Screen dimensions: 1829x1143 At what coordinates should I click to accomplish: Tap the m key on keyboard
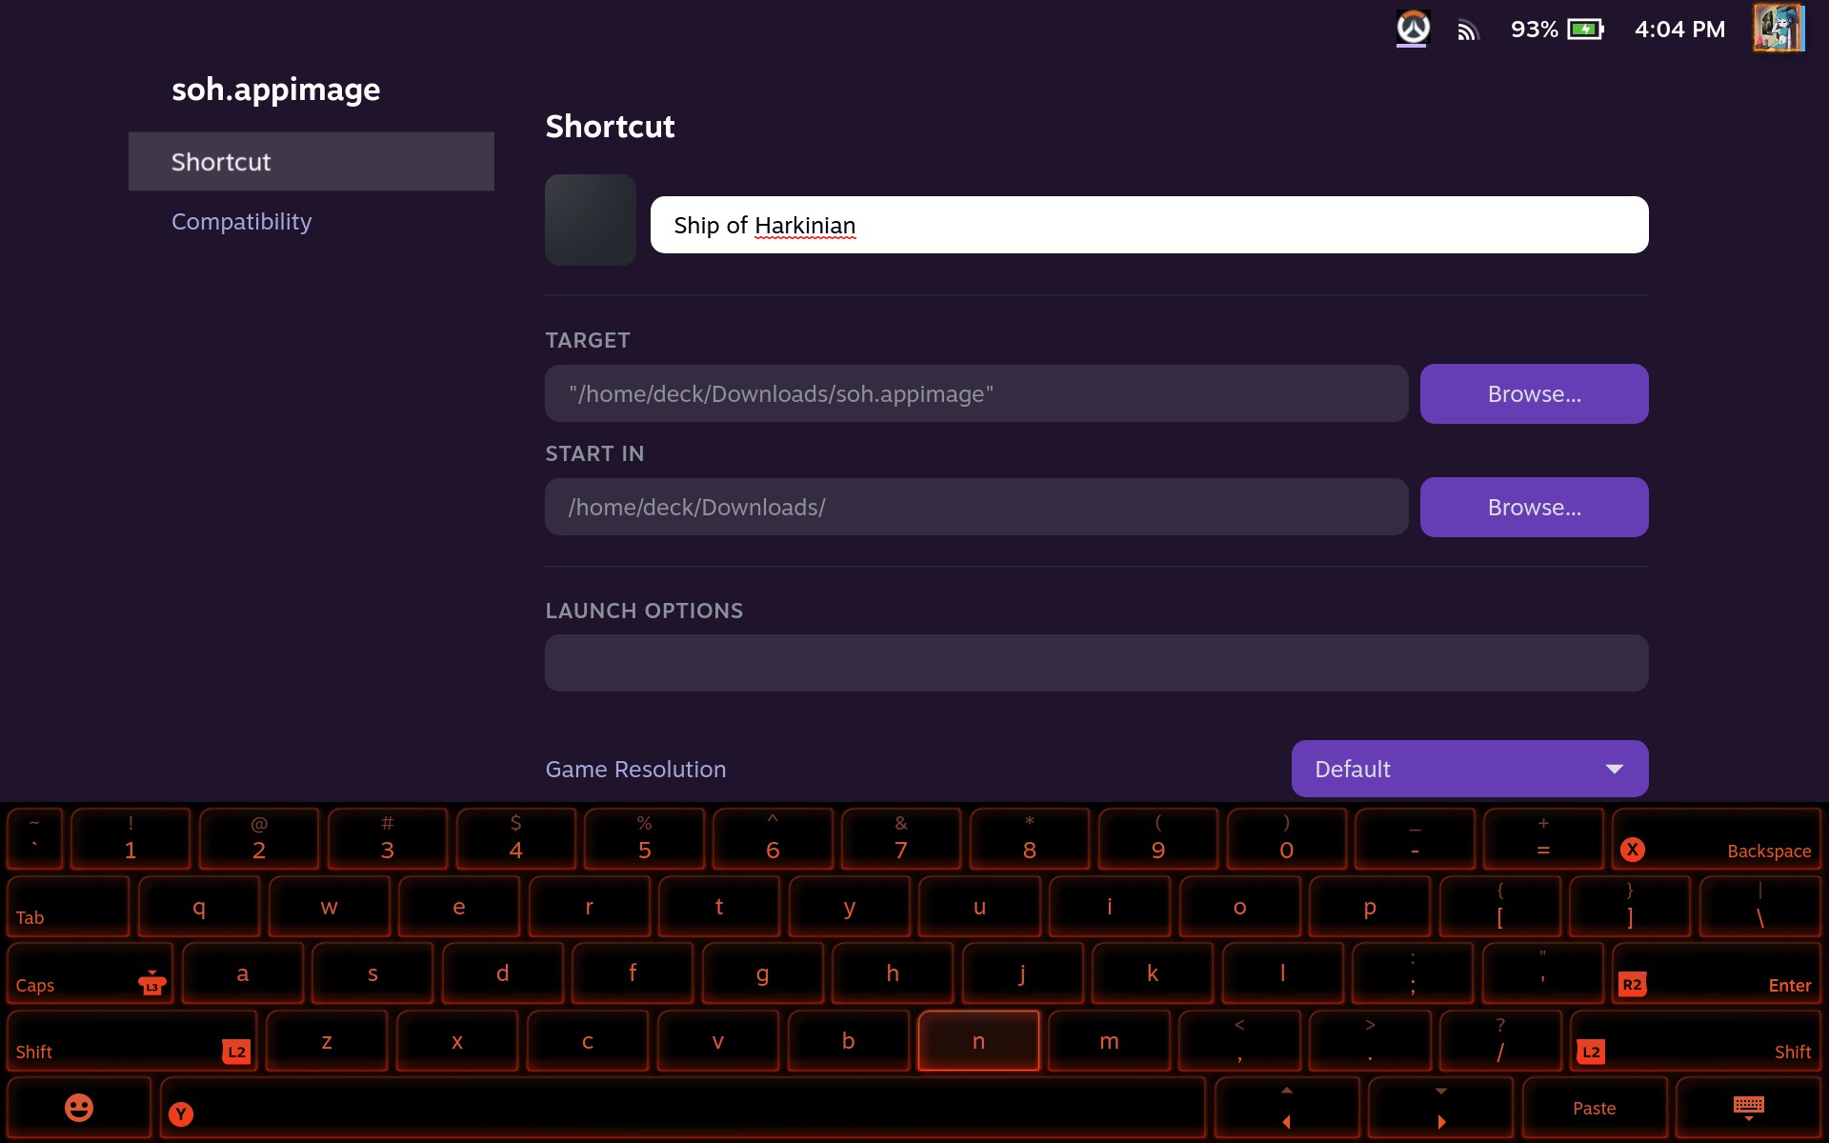pos(1109,1041)
